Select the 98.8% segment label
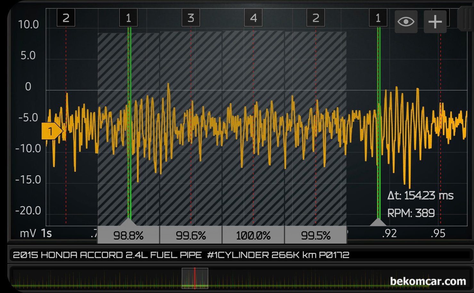474x293 pixels. point(128,235)
